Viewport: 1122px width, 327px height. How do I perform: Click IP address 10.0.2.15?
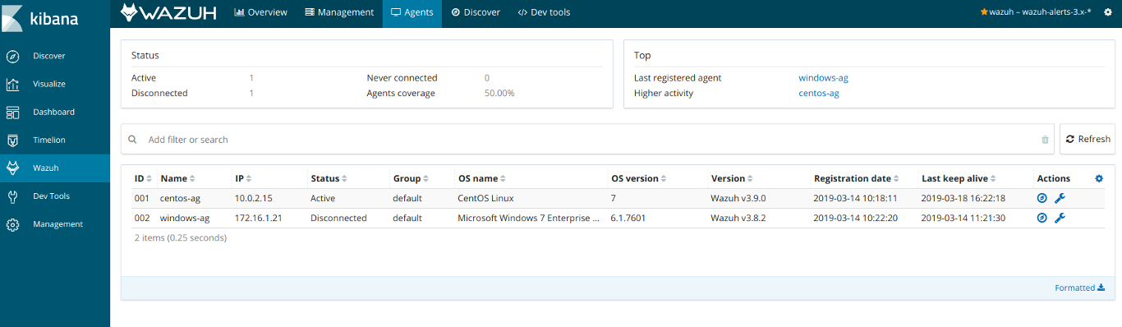pos(254,198)
